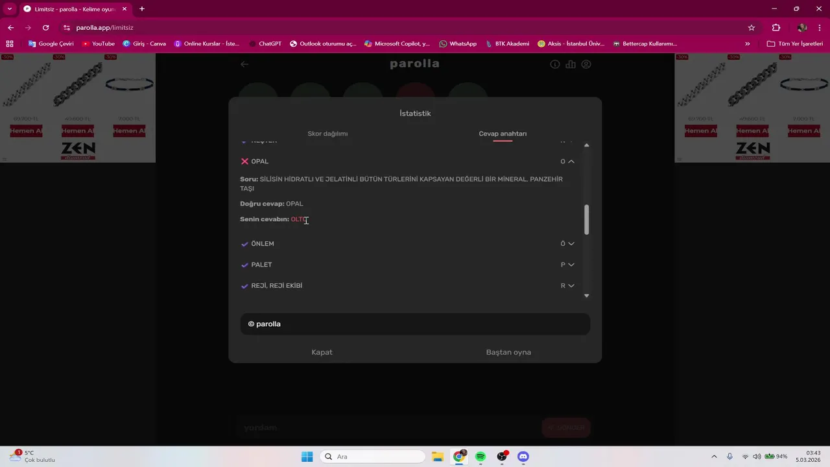Open the statistics bar chart icon
Viewport: 830px width, 467px height.
pyautogui.click(x=571, y=64)
